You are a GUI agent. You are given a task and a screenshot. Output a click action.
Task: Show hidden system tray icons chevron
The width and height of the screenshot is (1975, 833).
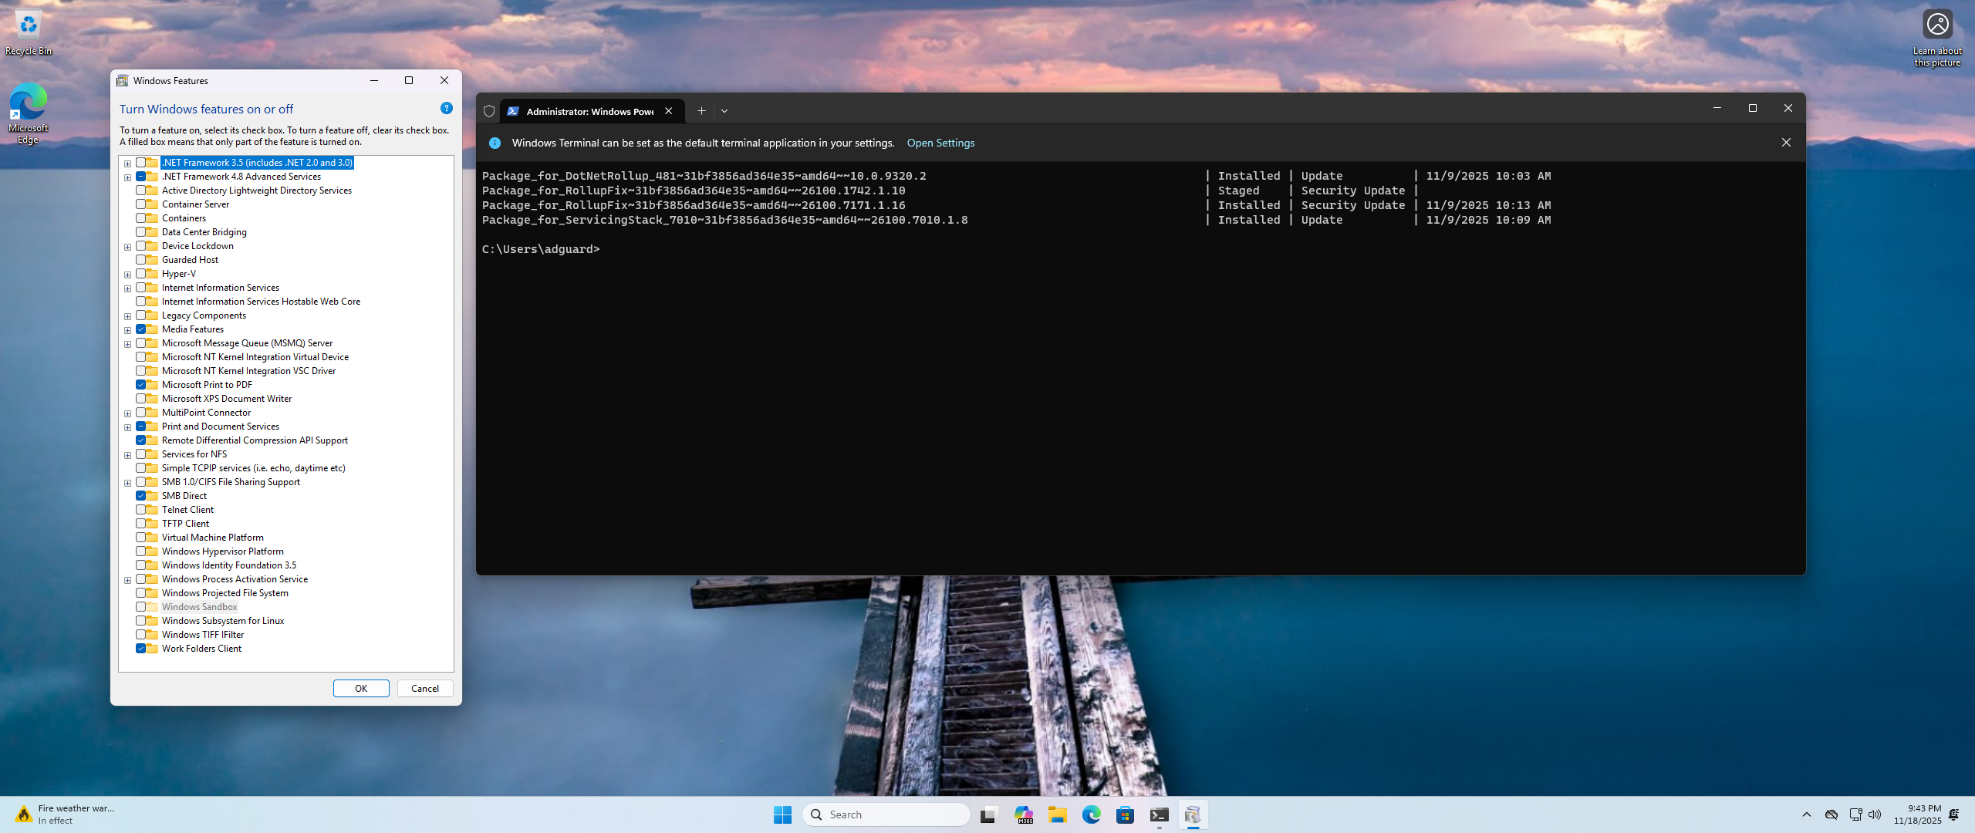1806,814
